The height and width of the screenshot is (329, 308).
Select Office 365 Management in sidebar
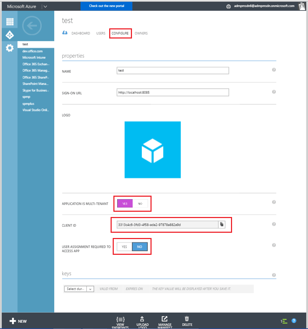pos(36,70)
